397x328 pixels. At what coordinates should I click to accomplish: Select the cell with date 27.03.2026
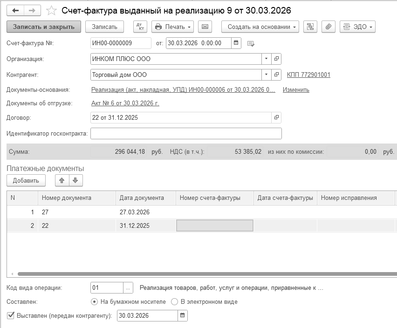tap(146, 212)
